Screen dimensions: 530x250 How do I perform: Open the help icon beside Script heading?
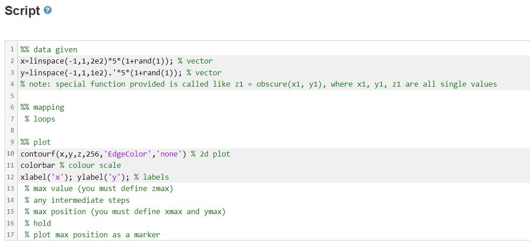pyautogui.click(x=48, y=10)
